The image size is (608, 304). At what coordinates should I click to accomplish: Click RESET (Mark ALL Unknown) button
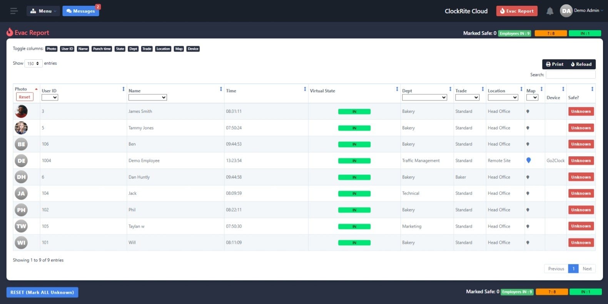42,292
